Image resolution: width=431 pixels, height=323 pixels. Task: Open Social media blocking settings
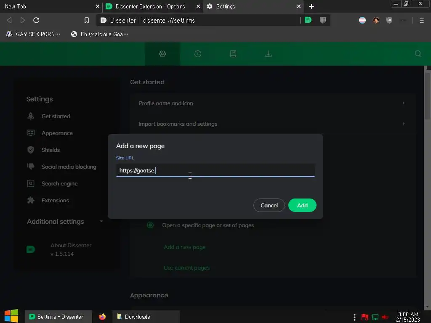coord(69,167)
